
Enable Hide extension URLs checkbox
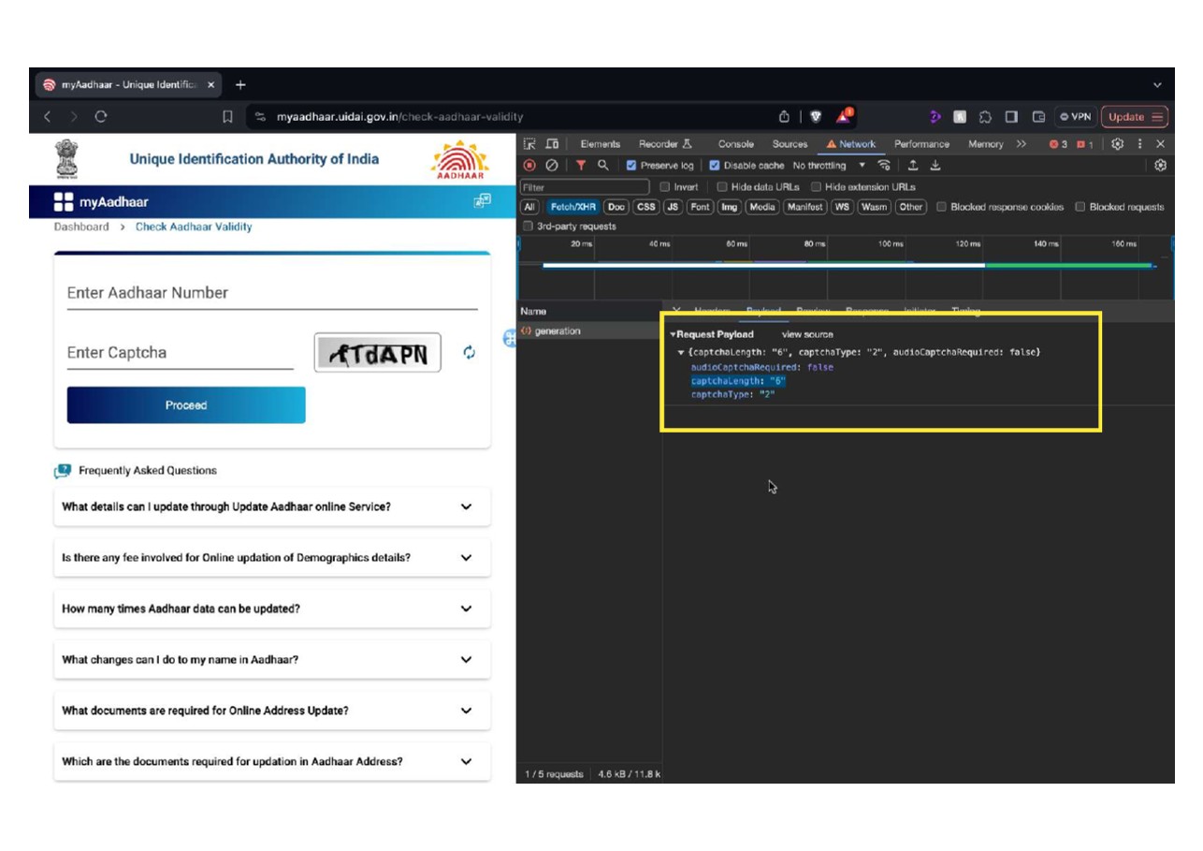tap(816, 187)
